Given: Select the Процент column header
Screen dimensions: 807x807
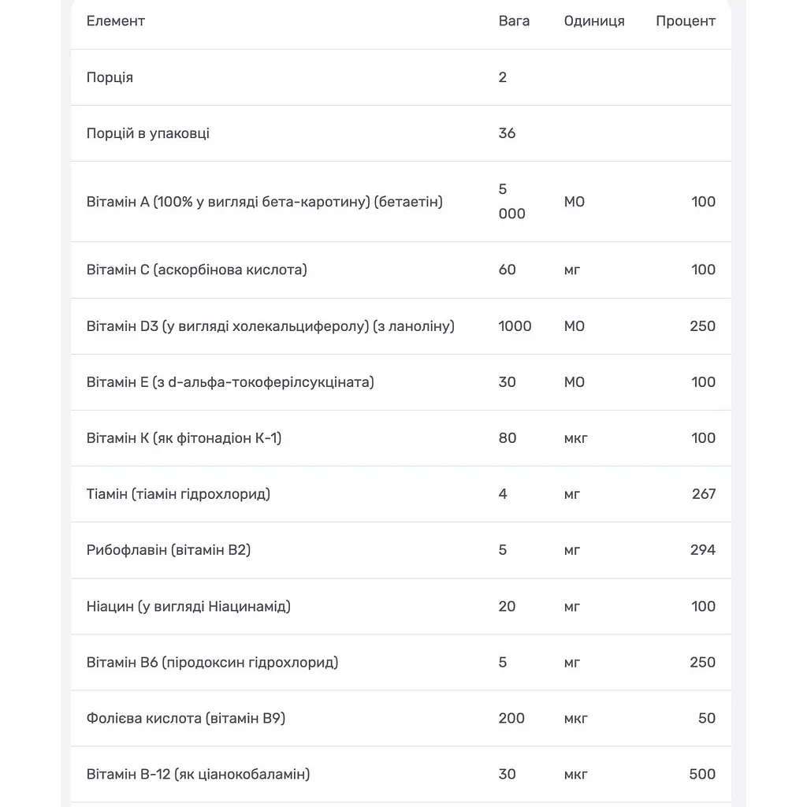Looking at the screenshot, I should 686,21.
